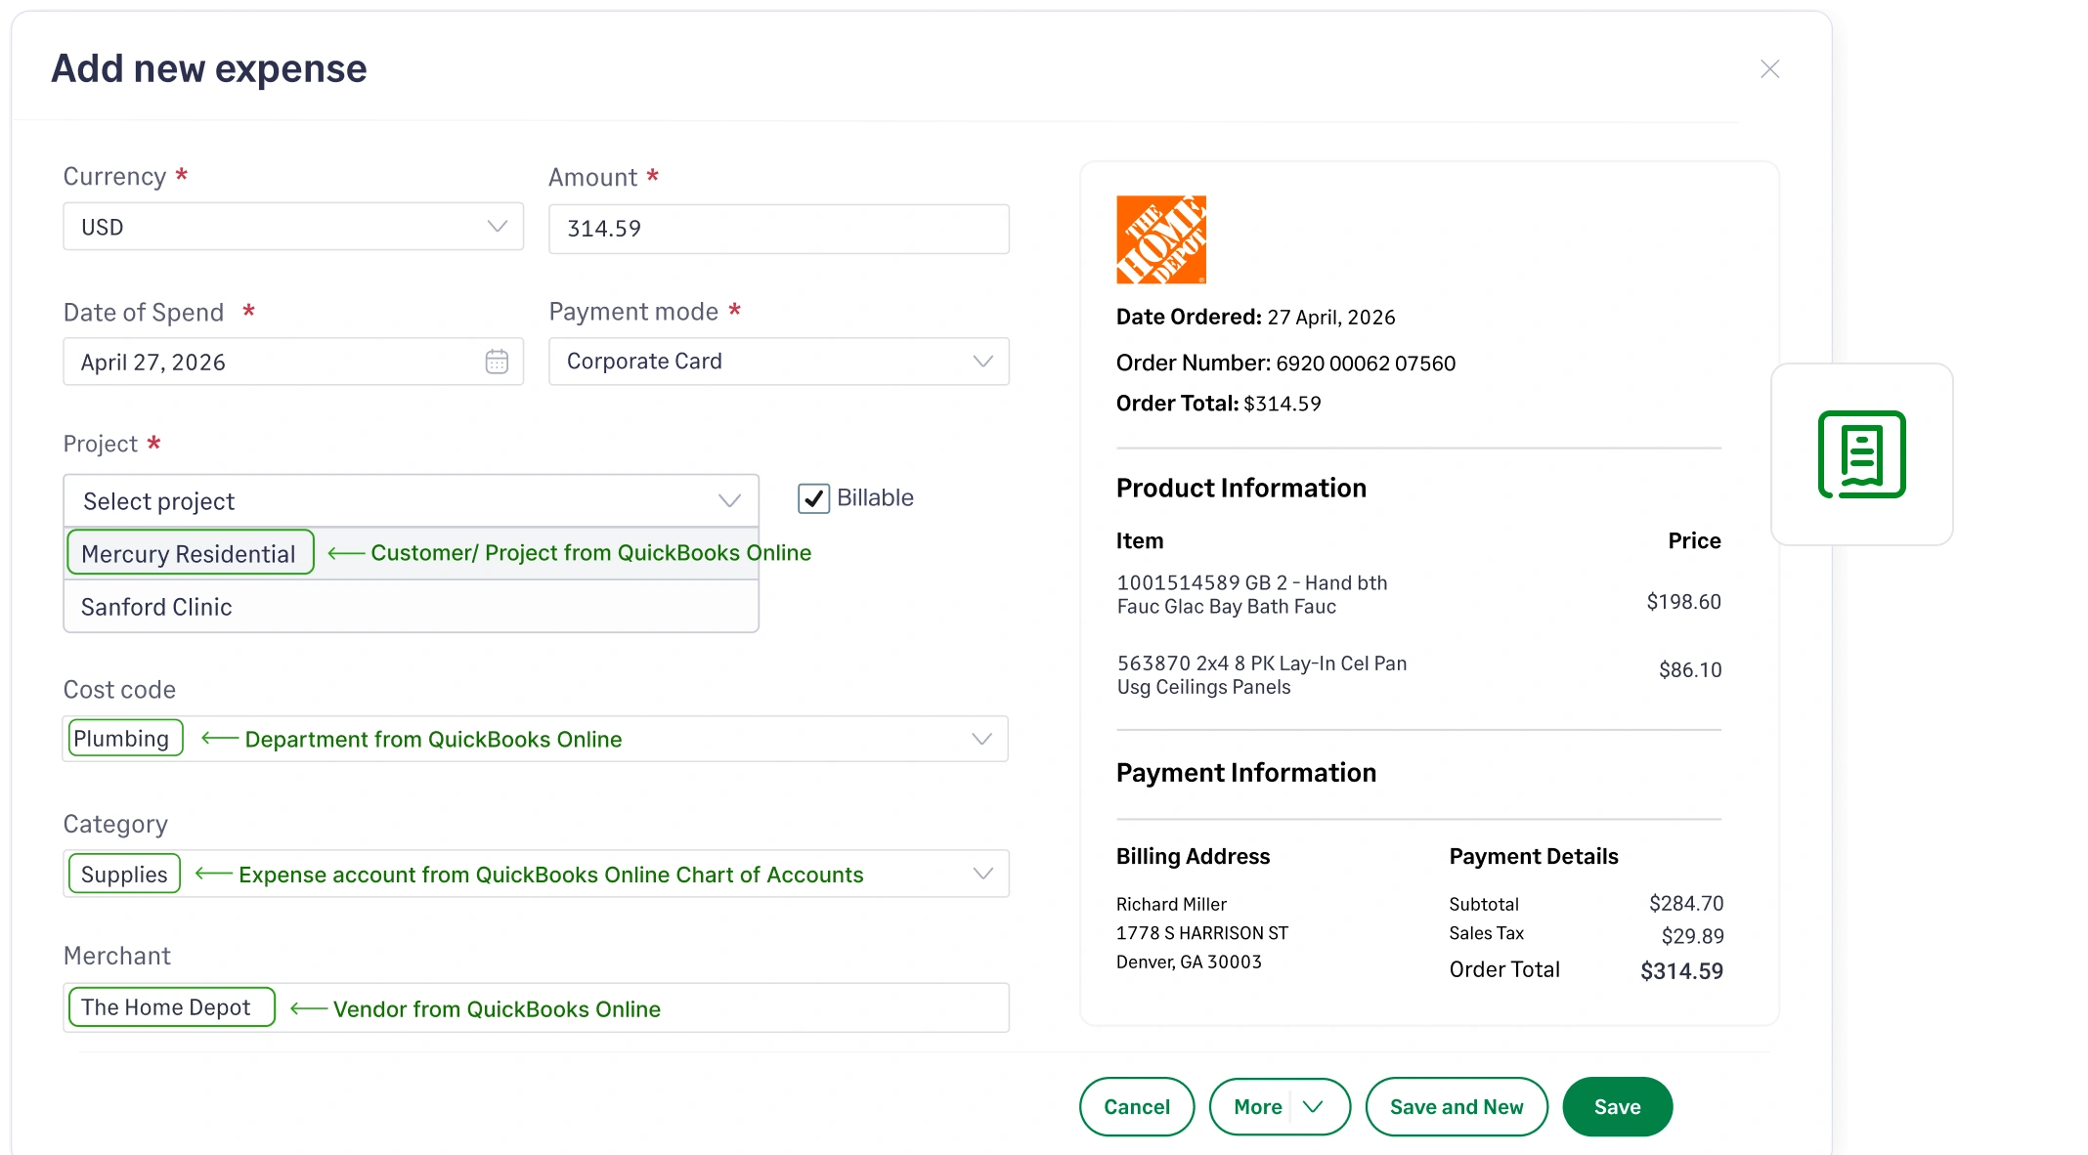The height and width of the screenshot is (1155, 2088).
Task: Click the Product Information heading
Action: pos(1241,488)
